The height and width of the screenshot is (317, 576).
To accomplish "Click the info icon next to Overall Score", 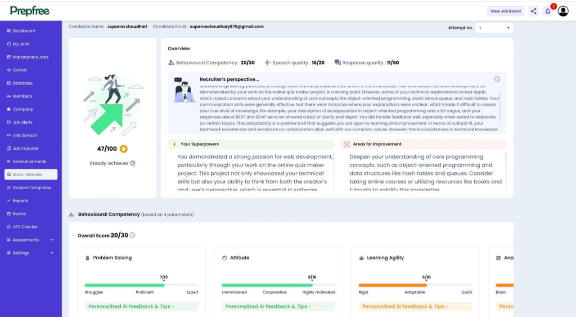I will (132, 235).
